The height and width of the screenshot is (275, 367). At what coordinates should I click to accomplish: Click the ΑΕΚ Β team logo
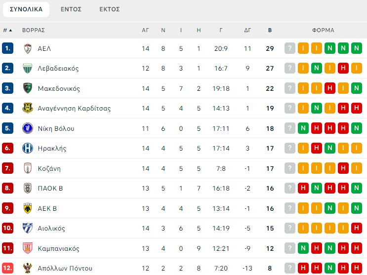click(28, 208)
